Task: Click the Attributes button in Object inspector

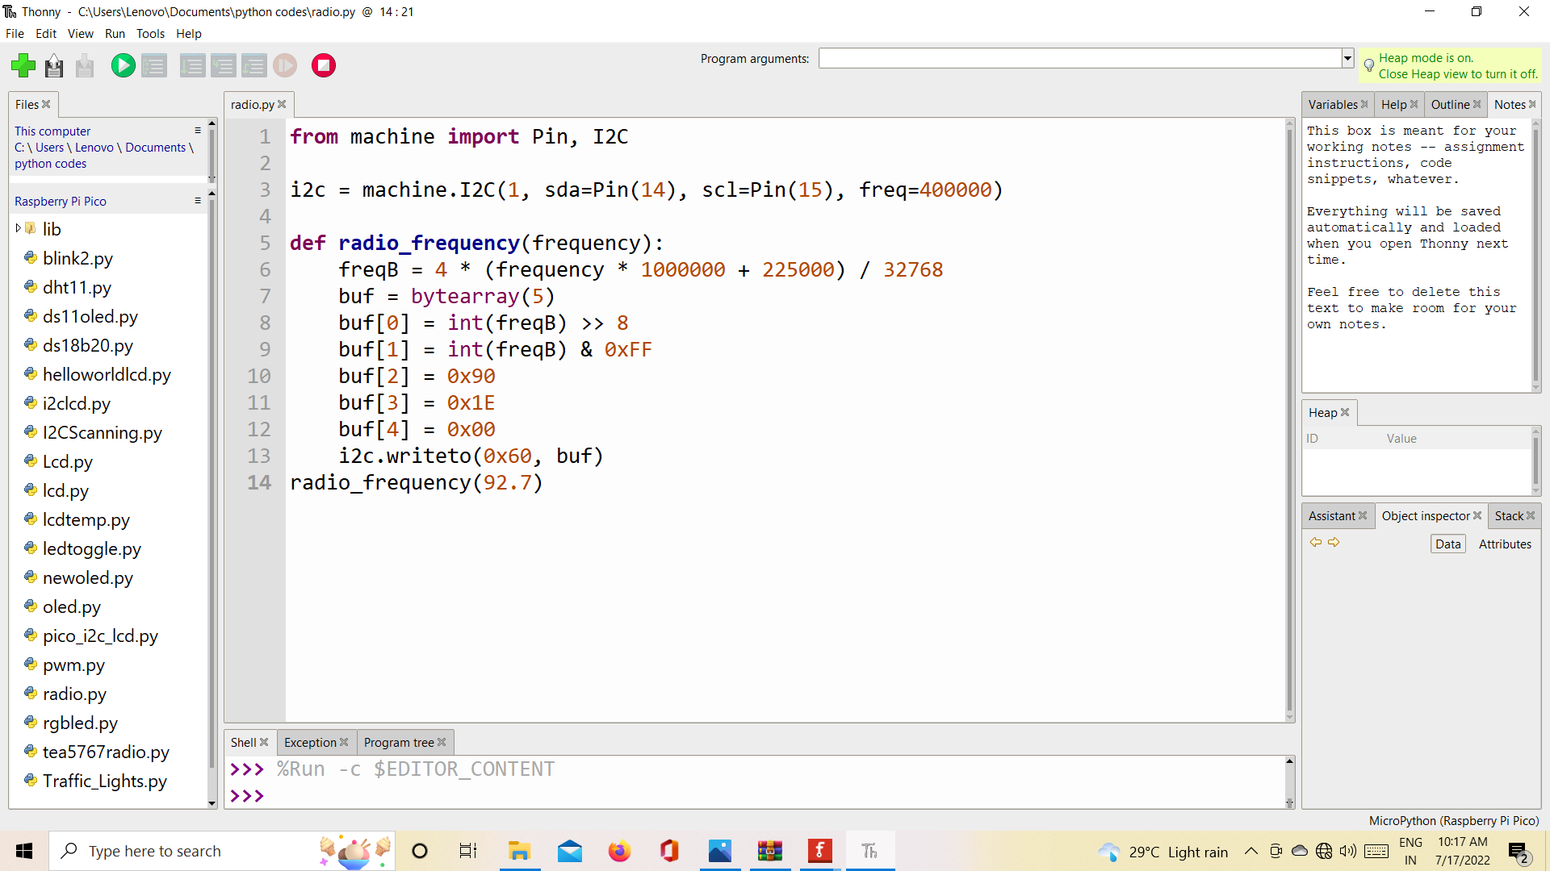Action: point(1505,544)
